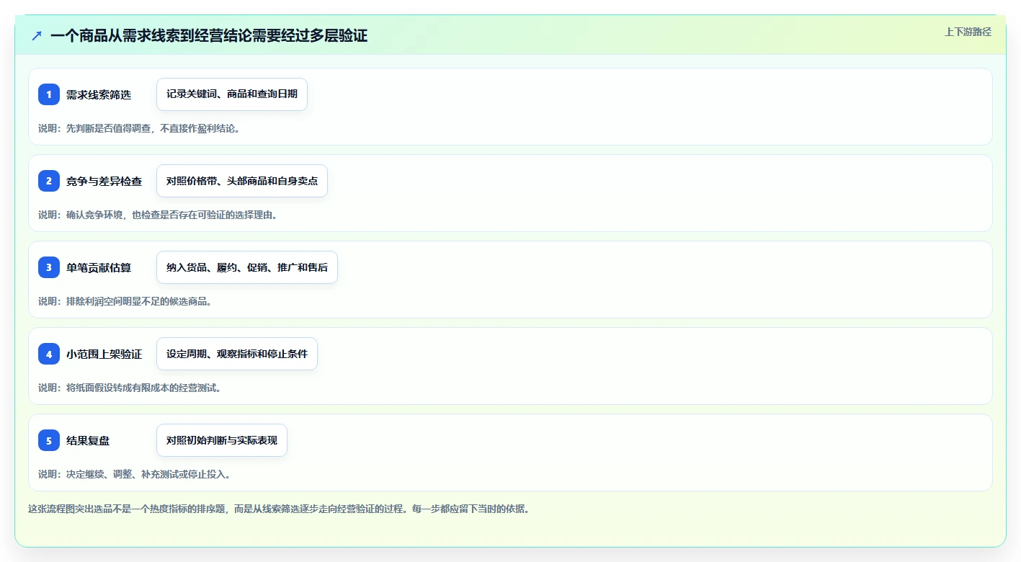1021x562 pixels.
Task: Click the arrow icon beside the flowchart title
Action: (x=37, y=36)
